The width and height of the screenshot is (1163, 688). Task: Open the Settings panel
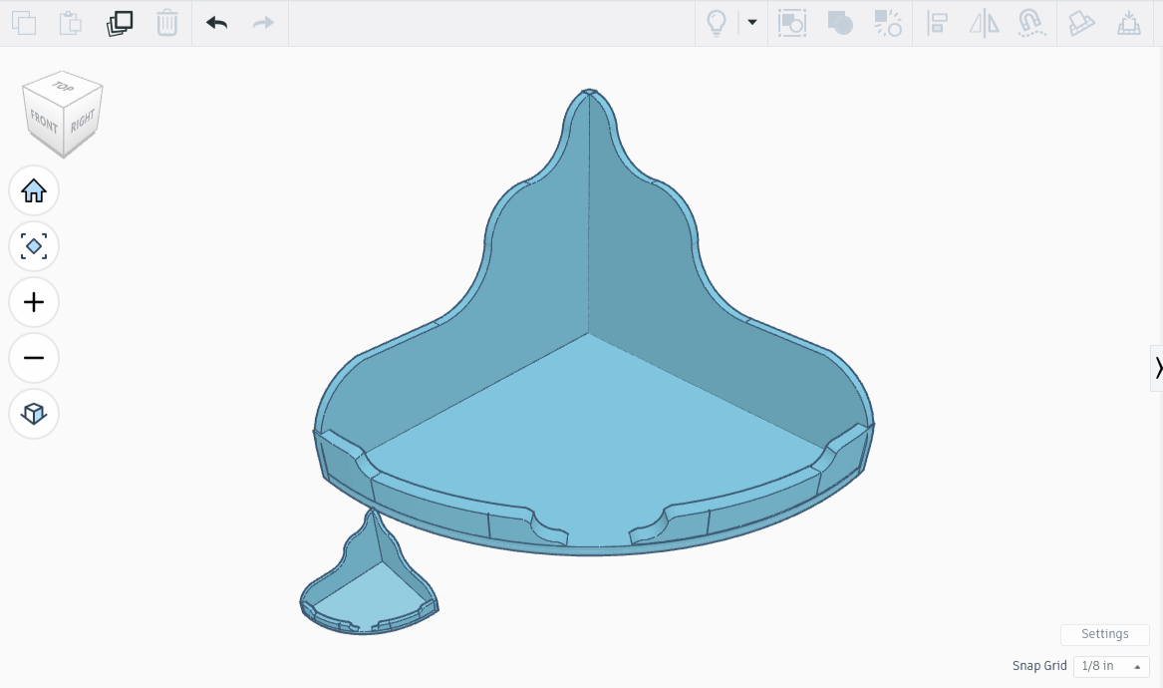pyautogui.click(x=1104, y=634)
